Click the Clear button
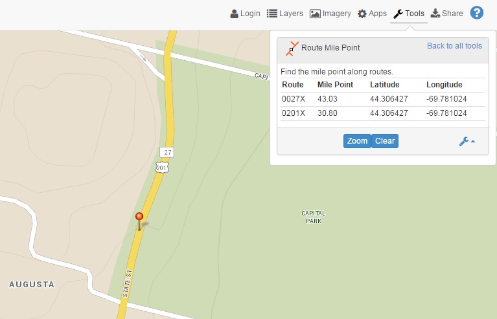This screenshot has height=319, width=497. 385,141
